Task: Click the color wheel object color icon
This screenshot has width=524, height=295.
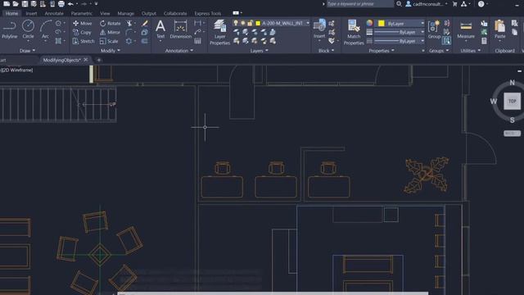Action: point(369,23)
